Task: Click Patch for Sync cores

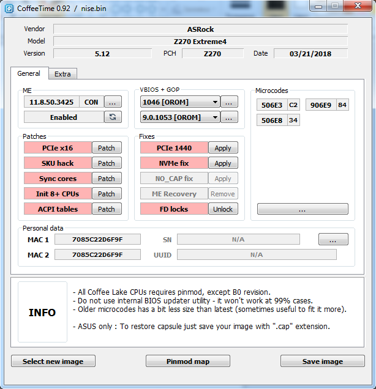Action: (107, 179)
